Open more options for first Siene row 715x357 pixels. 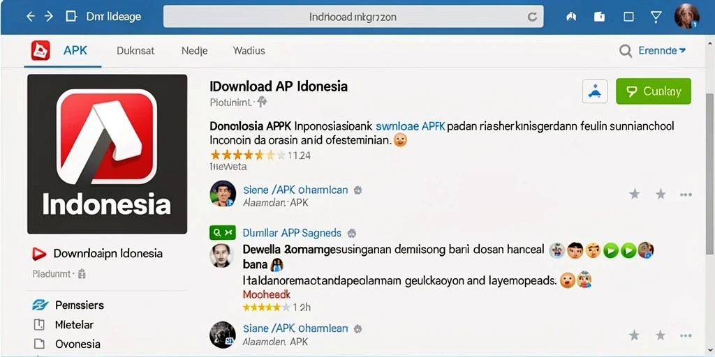coord(686,195)
